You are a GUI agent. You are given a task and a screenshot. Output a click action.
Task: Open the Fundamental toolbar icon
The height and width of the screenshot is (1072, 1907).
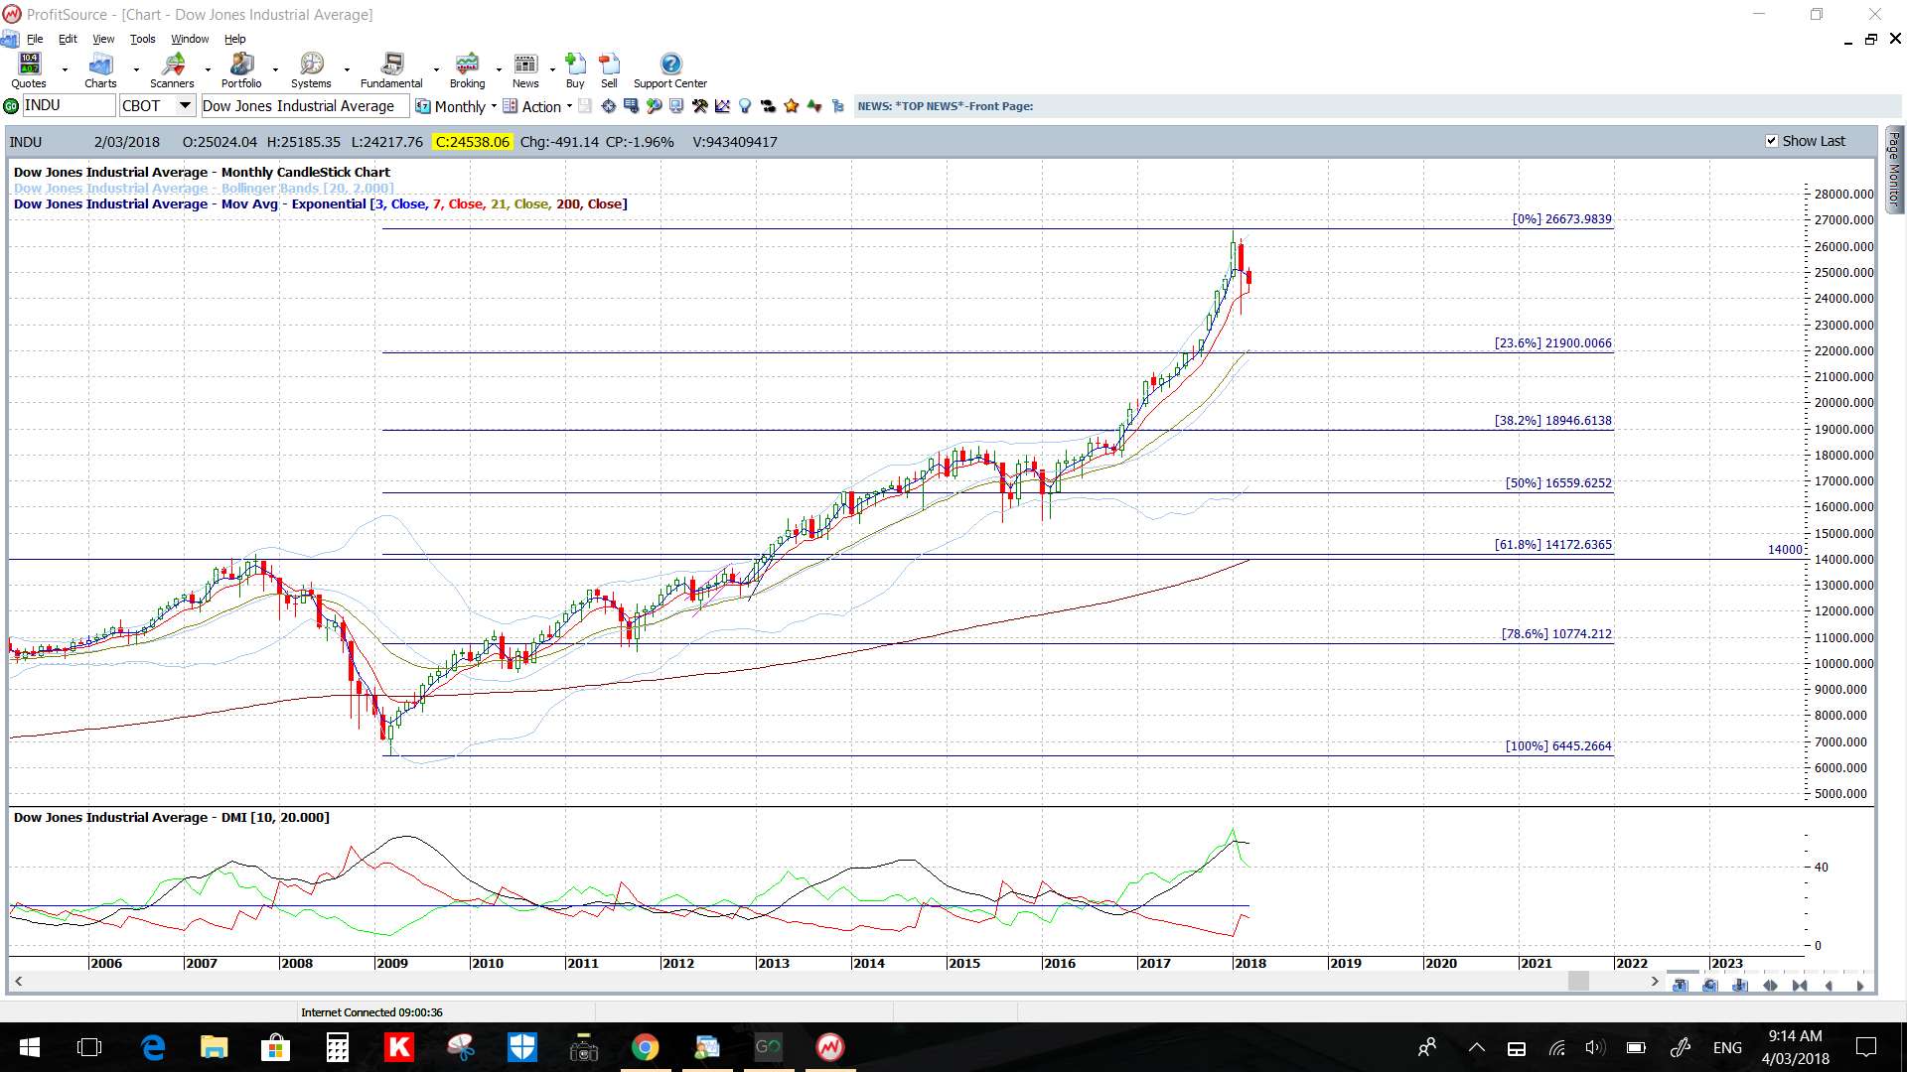click(x=392, y=64)
